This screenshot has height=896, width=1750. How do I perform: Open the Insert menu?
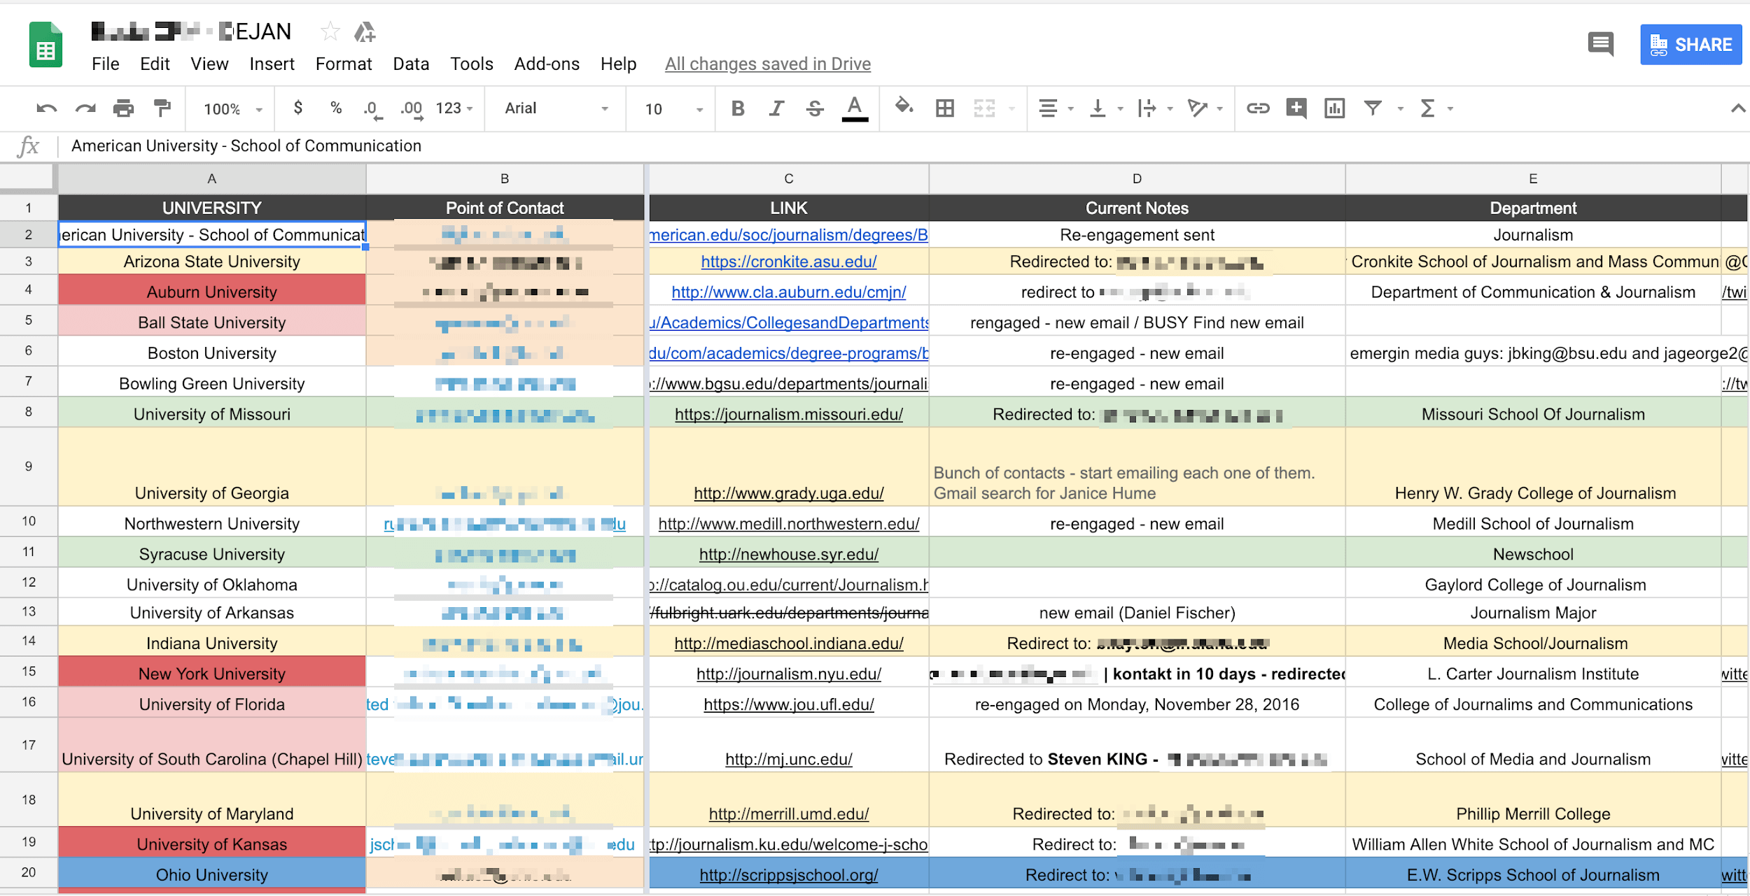pyautogui.click(x=272, y=64)
